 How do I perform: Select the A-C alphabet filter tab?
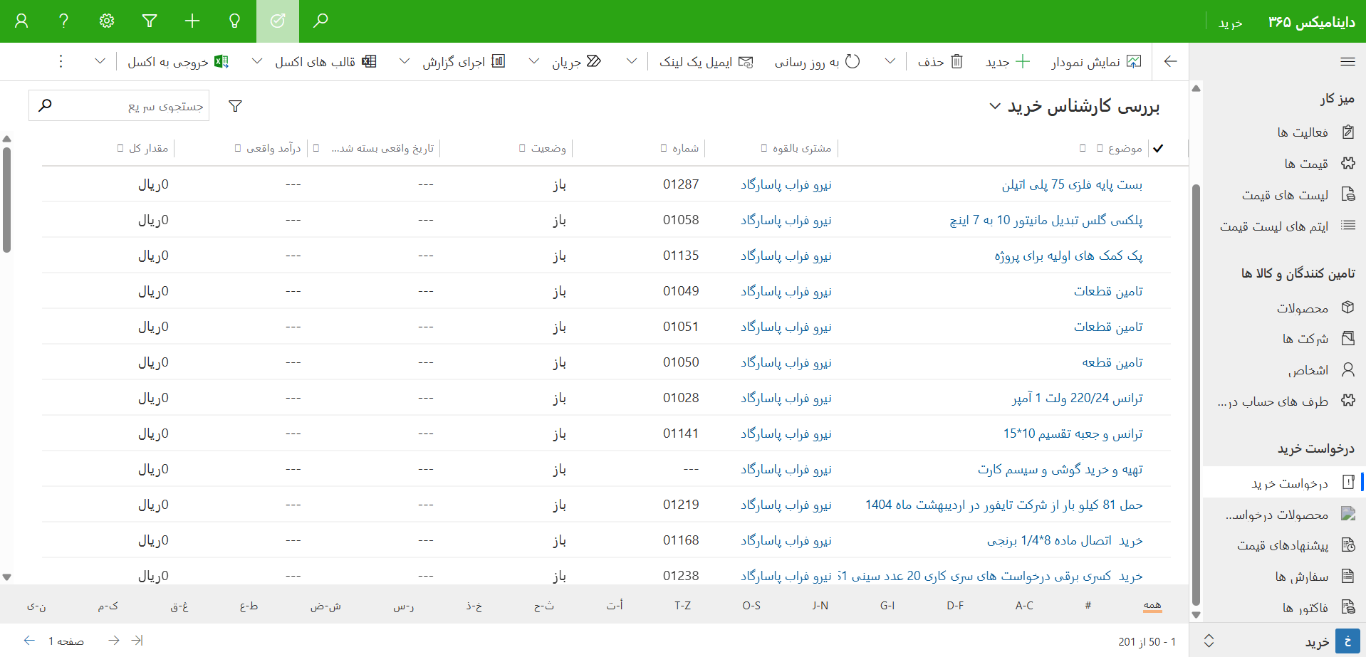pyautogui.click(x=1023, y=606)
